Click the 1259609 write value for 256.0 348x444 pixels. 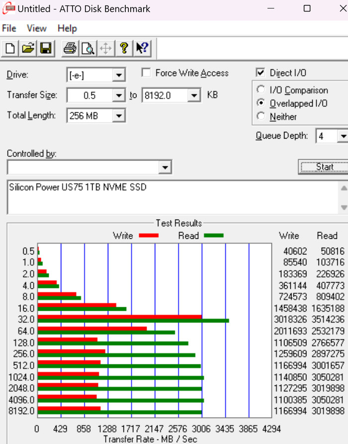pyautogui.click(x=290, y=354)
